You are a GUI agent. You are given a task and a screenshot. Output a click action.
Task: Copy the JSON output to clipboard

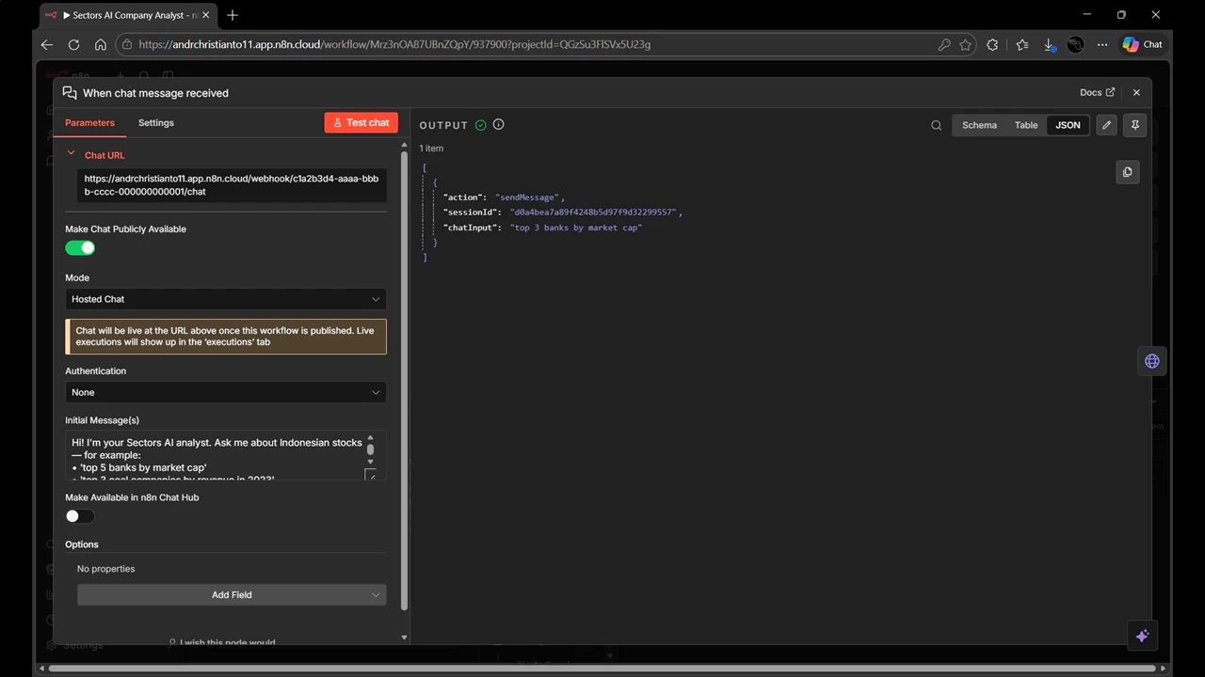[x=1127, y=171]
